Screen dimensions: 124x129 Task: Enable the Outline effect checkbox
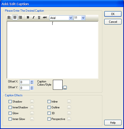pyautogui.click(x=49, y=107)
